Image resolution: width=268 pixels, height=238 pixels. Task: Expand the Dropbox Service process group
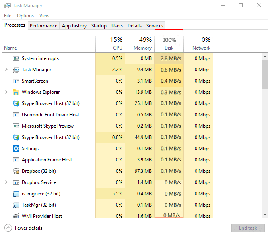pos(6,182)
